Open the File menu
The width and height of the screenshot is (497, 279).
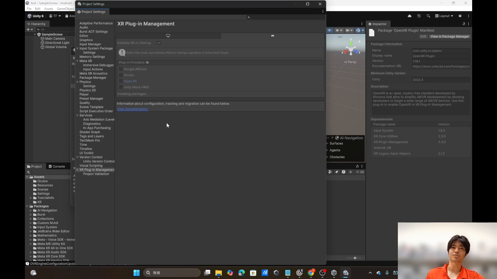point(29,9)
